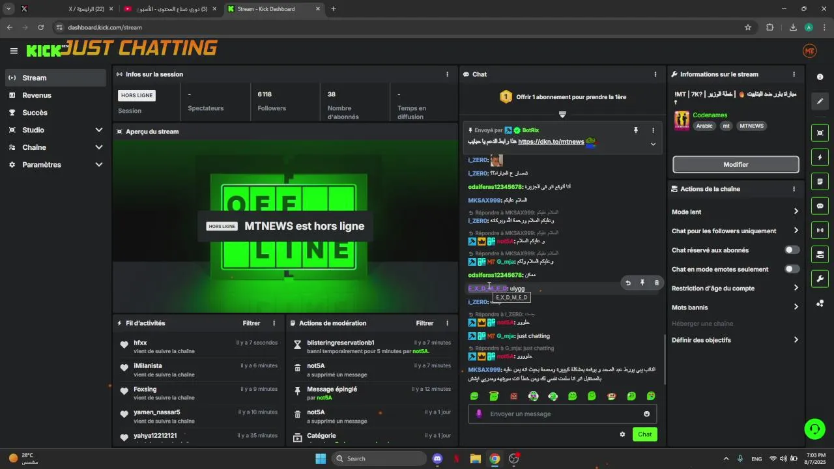Open a new browser tab
The height and width of the screenshot is (469, 834).
point(334,9)
